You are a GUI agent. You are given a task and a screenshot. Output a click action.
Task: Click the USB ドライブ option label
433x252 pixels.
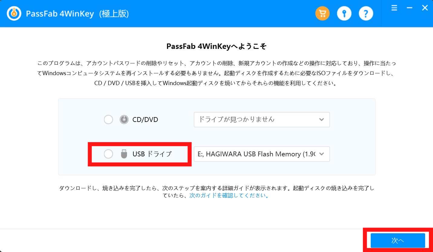coord(152,154)
